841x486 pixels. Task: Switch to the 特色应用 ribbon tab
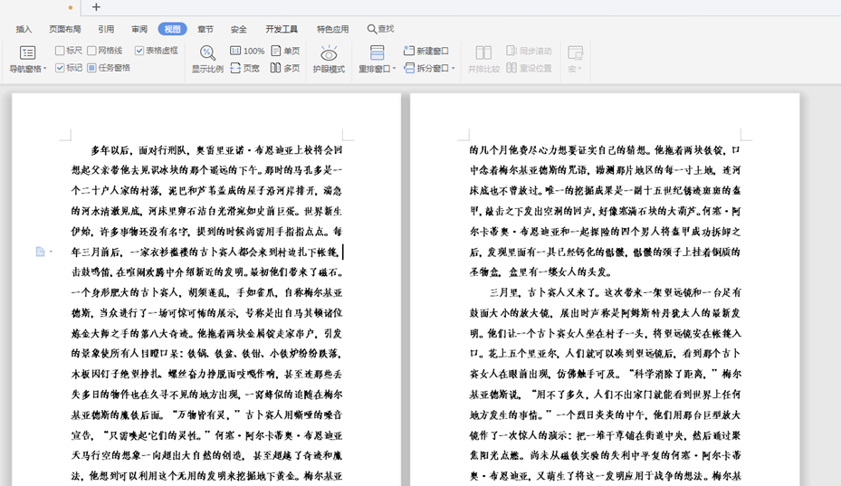point(332,29)
